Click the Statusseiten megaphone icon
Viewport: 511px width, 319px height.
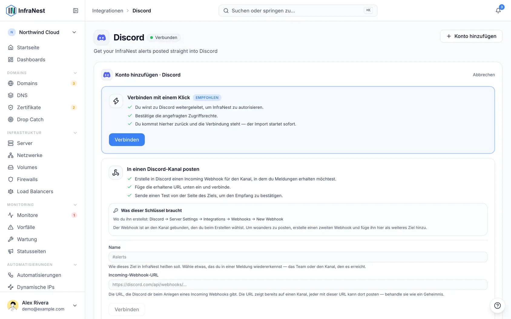pyautogui.click(x=11, y=251)
